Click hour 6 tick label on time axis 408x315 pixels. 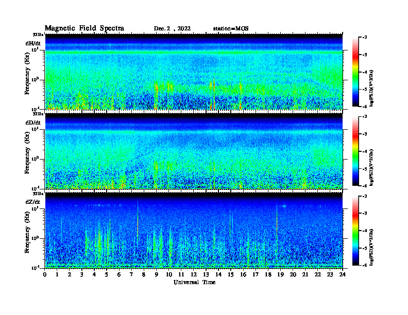click(119, 275)
